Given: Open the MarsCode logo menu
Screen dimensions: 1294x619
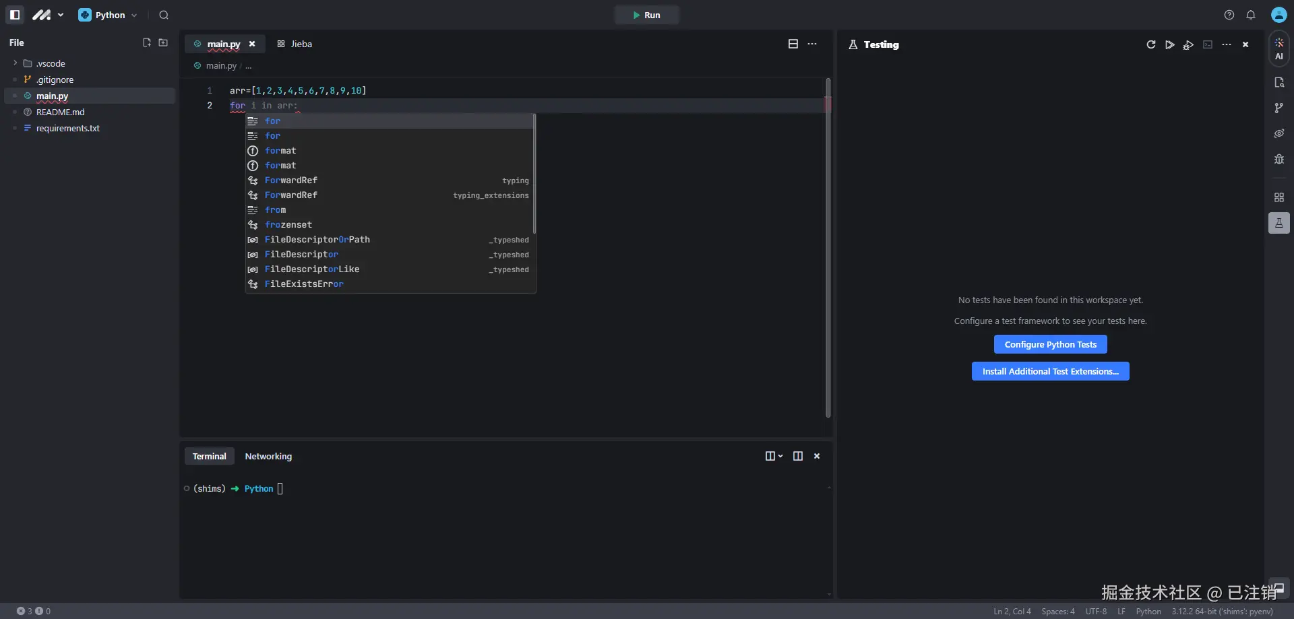Looking at the screenshot, I should (47, 15).
